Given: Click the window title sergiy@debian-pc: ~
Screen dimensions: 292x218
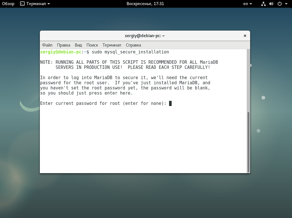Looking at the screenshot, I should pyautogui.click(x=145, y=36).
